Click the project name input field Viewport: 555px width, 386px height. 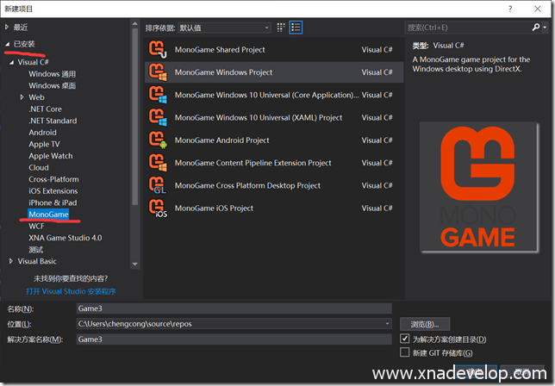click(233, 308)
